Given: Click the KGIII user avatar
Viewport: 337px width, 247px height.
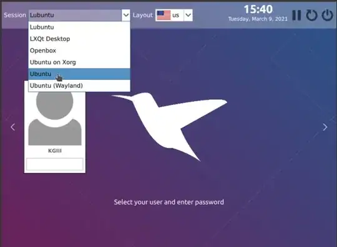Looking at the screenshot, I should tap(55, 118).
